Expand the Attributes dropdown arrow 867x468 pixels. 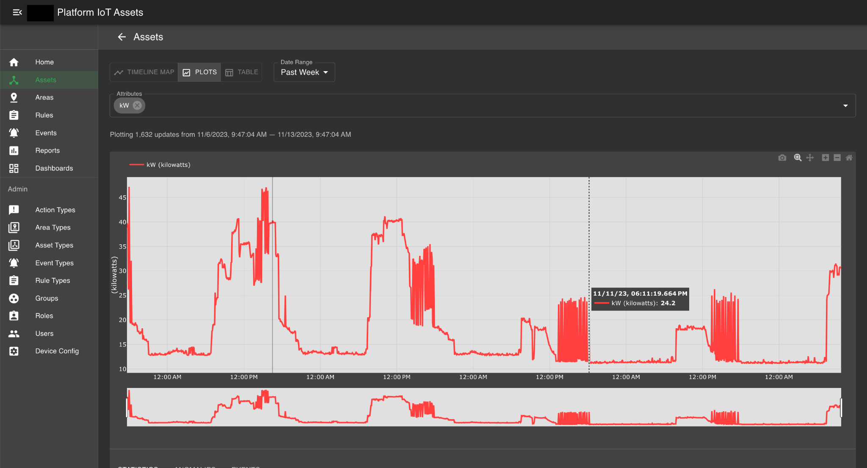pos(845,105)
